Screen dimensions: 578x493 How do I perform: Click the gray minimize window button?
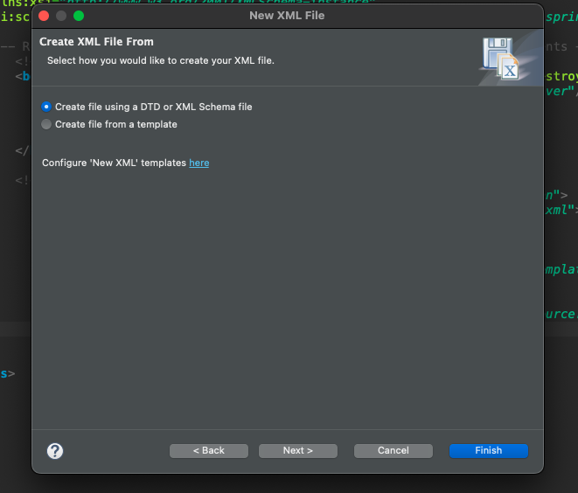(61, 16)
